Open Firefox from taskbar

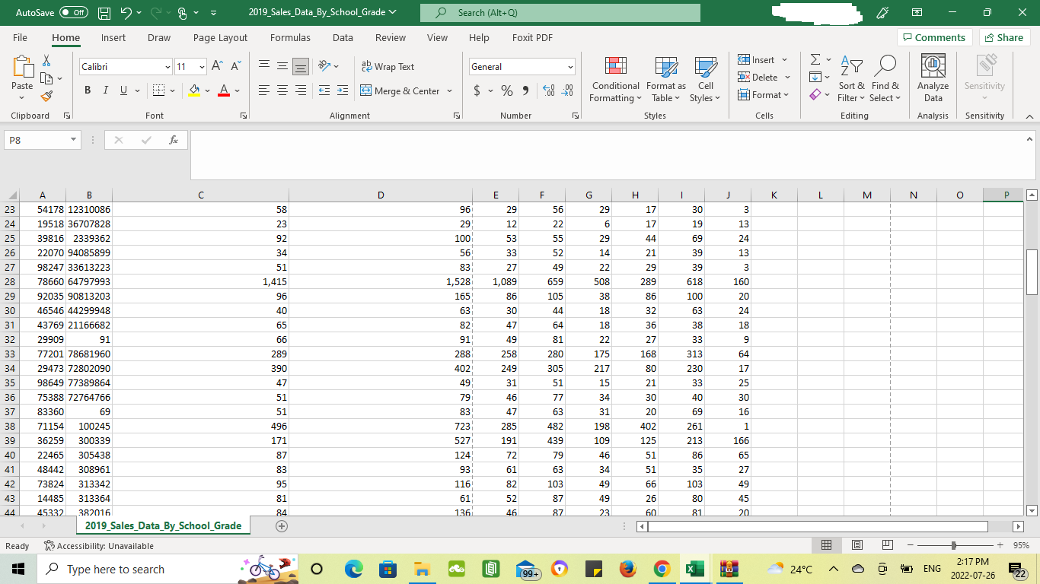[627, 569]
